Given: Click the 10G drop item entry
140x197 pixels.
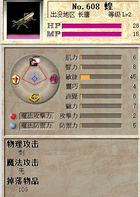Looking at the screenshot, I should [x=23, y=190].
